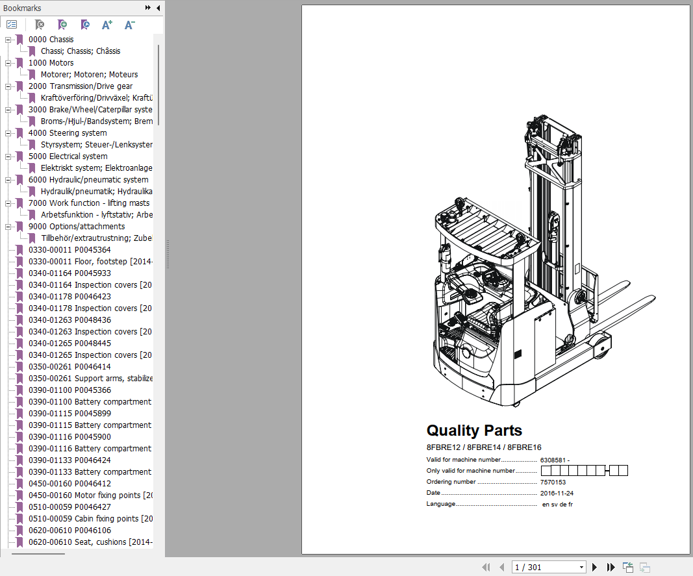Click the add new bookmark icon
The width and height of the screenshot is (693, 576).
pyautogui.click(x=62, y=25)
